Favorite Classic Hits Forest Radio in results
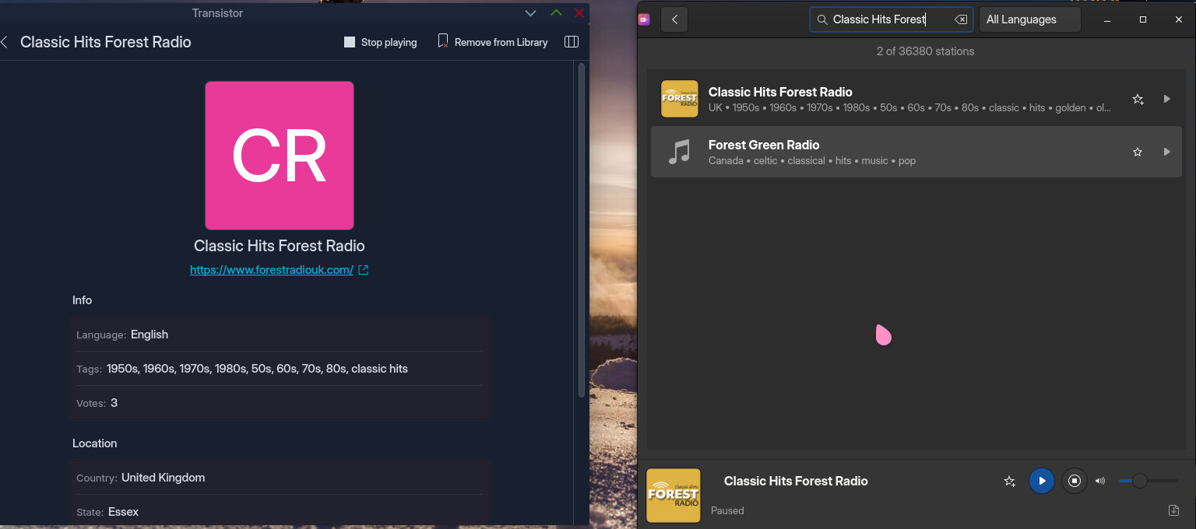 click(x=1138, y=100)
